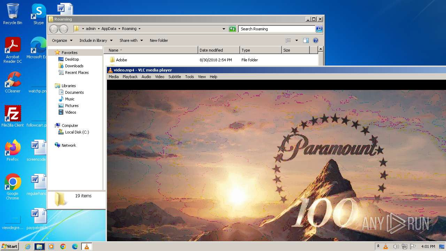The height and width of the screenshot is (251, 446).
Task: Launch Firefox from the desktop
Action: click(13, 151)
